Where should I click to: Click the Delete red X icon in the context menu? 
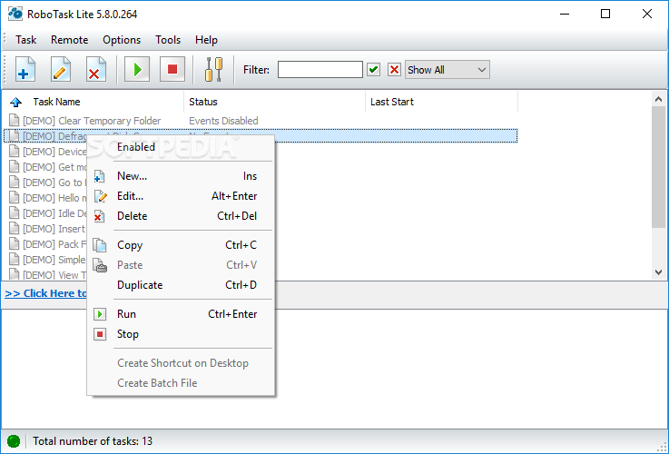pyautogui.click(x=99, y=216)
